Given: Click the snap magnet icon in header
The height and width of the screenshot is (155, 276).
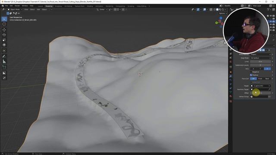Looking at the screenshot, I should click(115, 9).
